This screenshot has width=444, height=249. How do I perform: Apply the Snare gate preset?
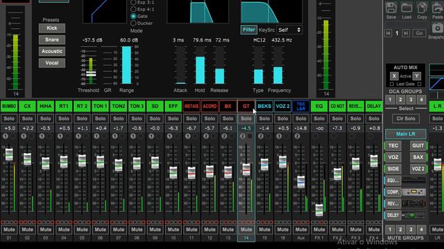[x=52, y=40]
